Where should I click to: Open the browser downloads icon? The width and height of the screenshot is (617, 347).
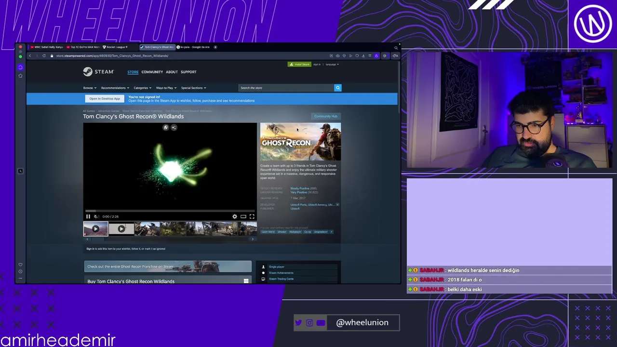pyautogui.click(x=363, y=56)
